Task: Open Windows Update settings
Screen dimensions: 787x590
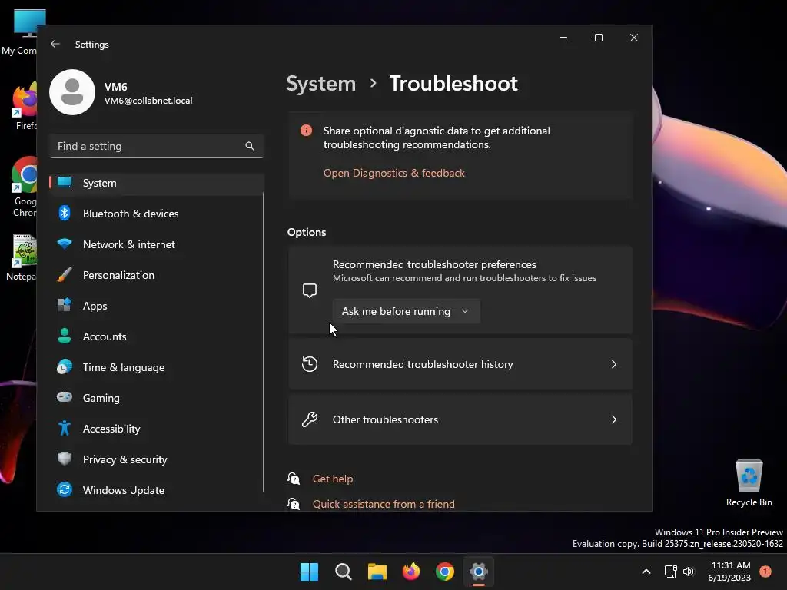Action: click(x=157, y=490)
